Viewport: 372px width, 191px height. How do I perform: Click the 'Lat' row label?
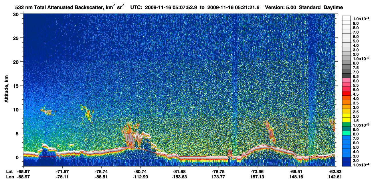point(9,172)
